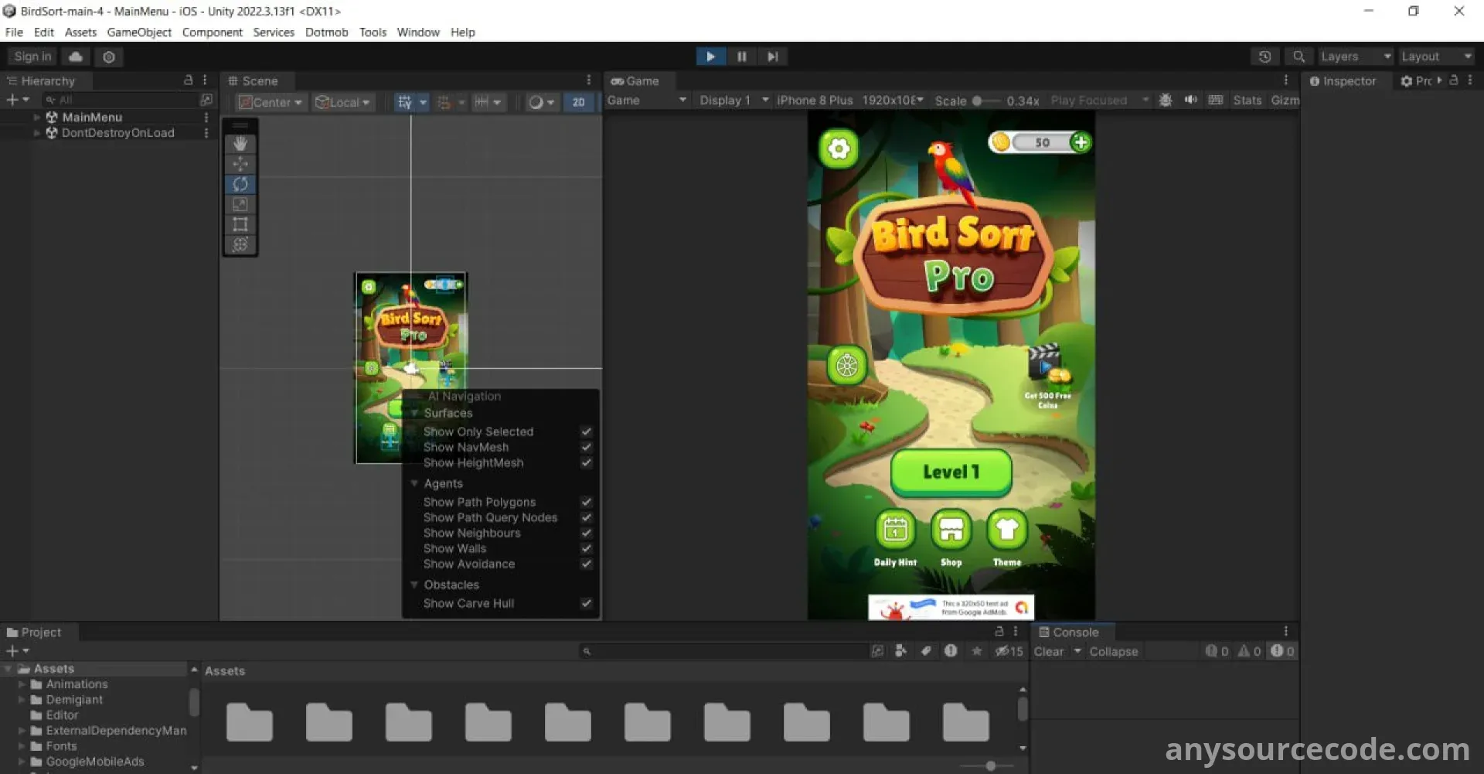Mute game audio with speaker icon
The width and height of the screenshot is (1484, 774).
pyautogui.click(x=1190, y=101)
